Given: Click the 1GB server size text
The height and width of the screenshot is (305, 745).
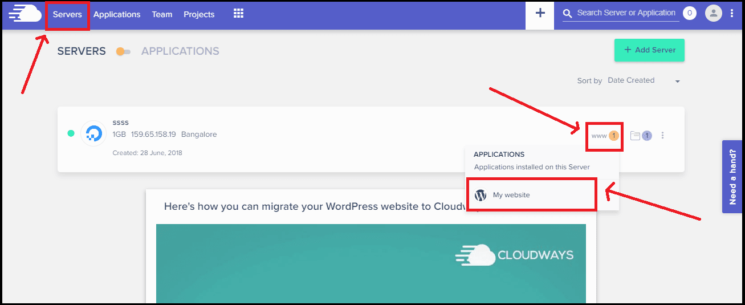Looking at the screenshot, I should pyautogui.click(x=119, y=135).
